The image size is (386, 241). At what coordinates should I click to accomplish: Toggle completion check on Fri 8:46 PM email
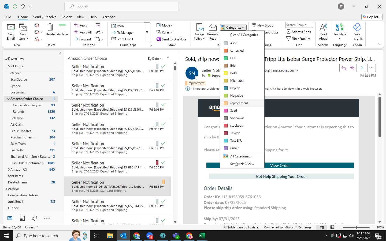point(163,124)
